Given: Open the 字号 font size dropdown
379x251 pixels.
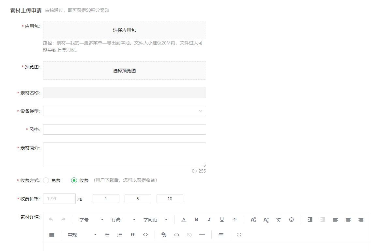Looking at the screenshot, I should pyautogui.click(x=91, y=220).
